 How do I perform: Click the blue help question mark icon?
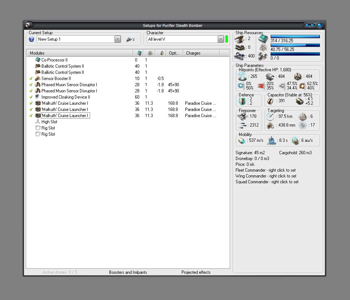pyautogui.click(x=32, y=39)
